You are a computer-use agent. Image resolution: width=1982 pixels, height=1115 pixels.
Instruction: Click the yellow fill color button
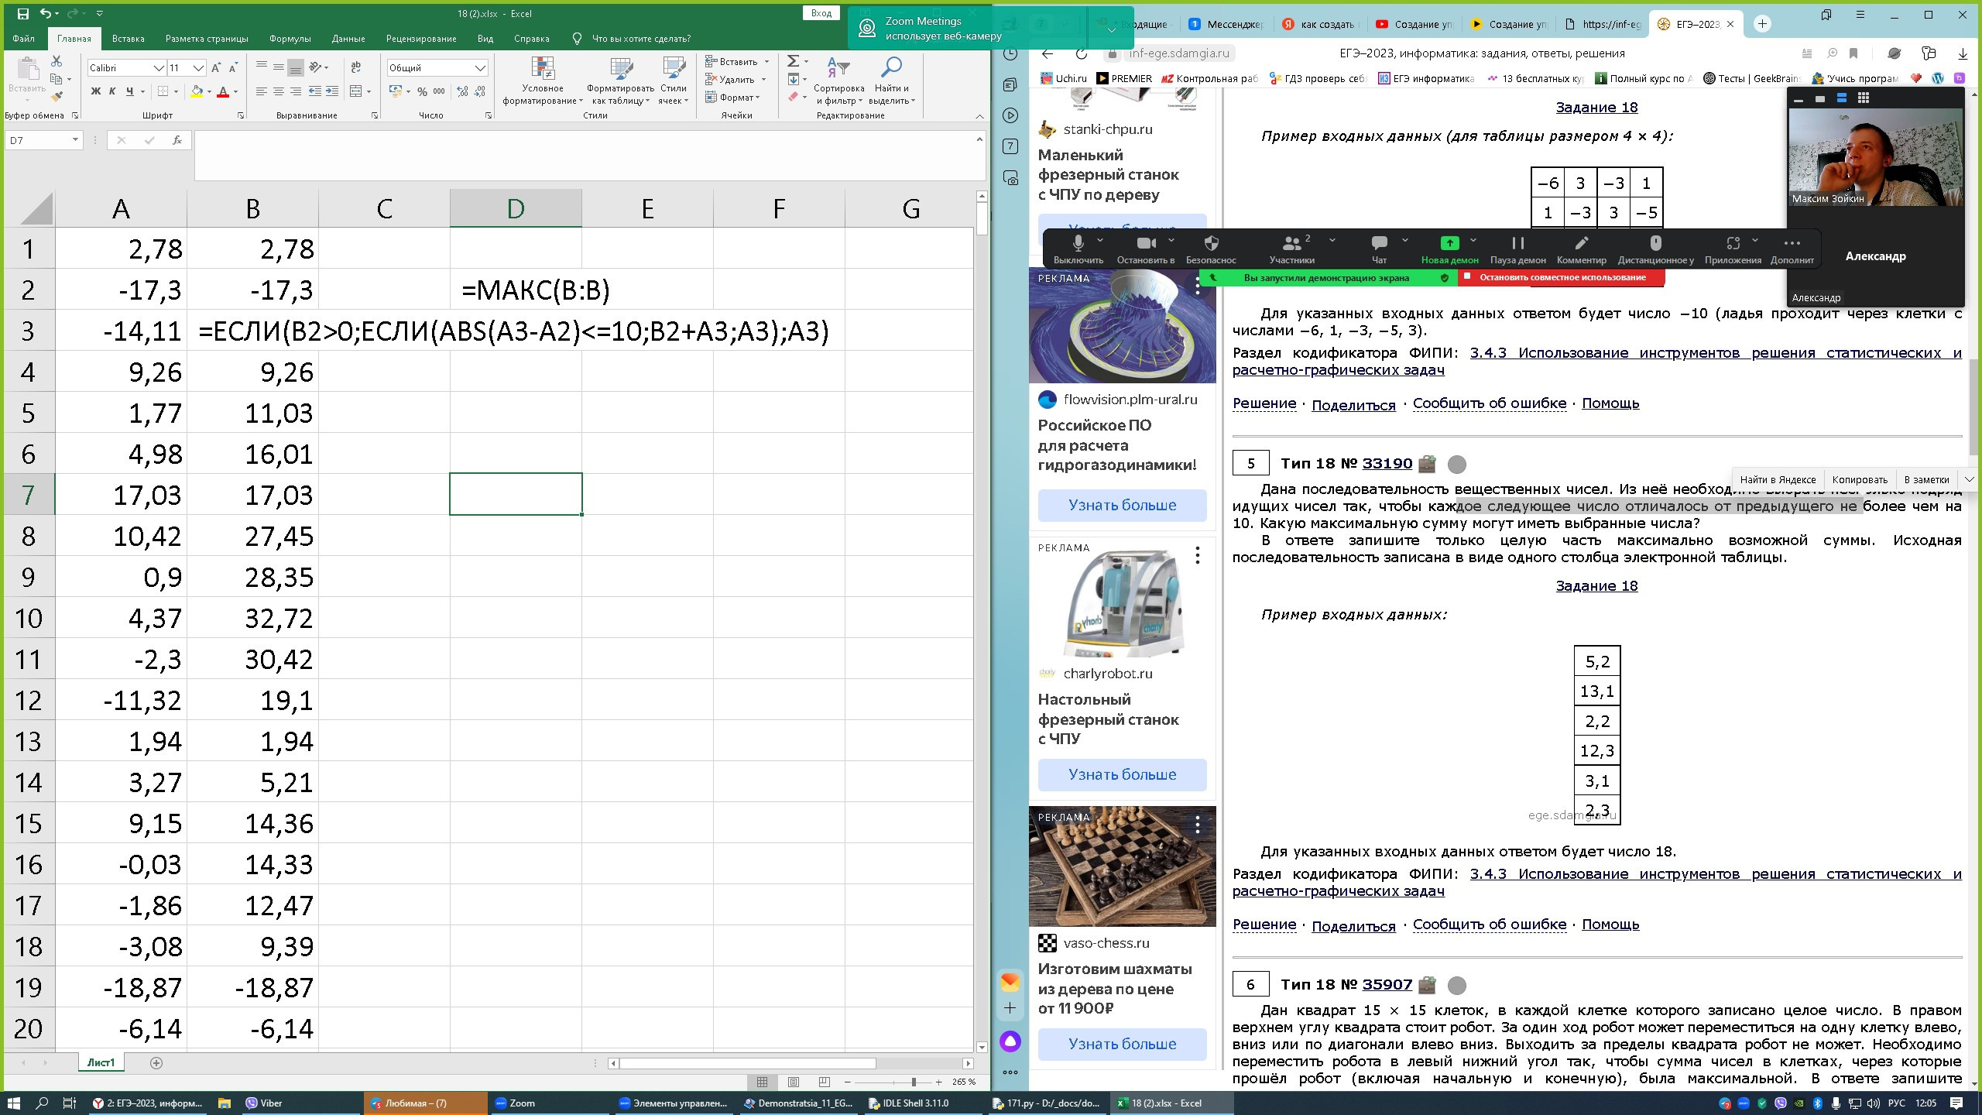coord(197,91)
